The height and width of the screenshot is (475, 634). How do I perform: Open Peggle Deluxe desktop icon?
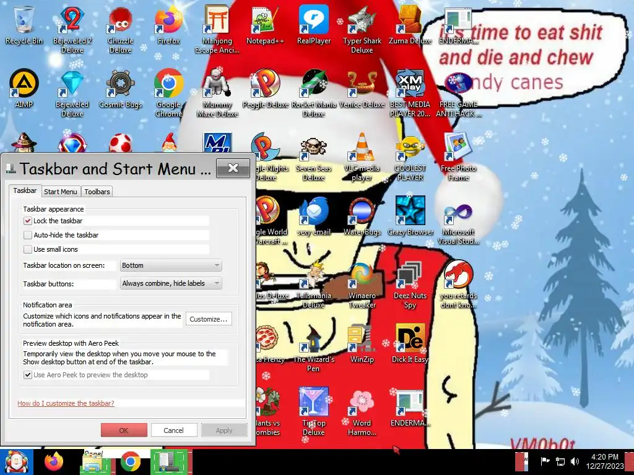point(265,89)
